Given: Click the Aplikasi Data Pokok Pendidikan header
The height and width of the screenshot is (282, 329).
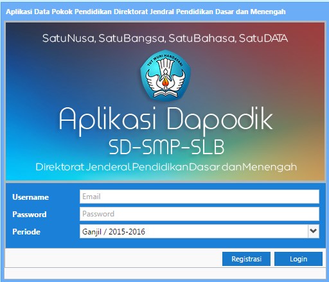Looking at the screenshot, I should click(x=146, y=12).
